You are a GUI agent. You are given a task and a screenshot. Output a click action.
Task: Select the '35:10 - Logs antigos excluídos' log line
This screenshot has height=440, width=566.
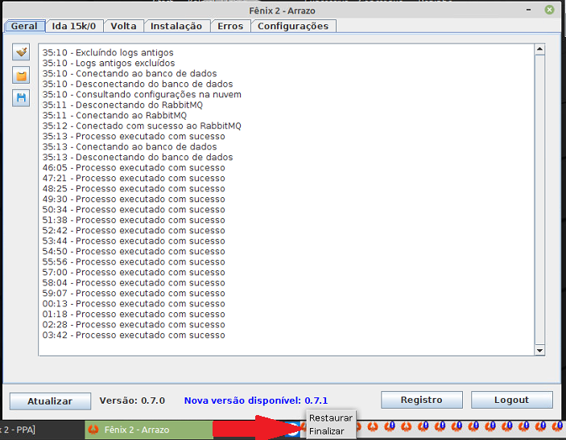[x=109, y=63]
